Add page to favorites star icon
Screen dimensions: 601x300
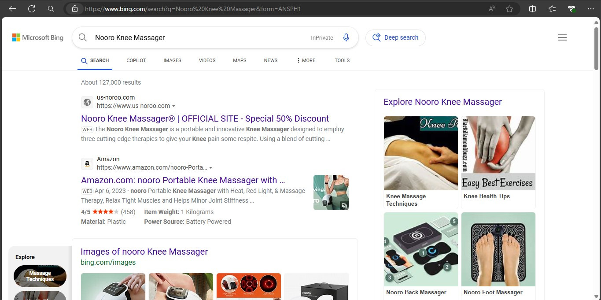click(509, 9)
